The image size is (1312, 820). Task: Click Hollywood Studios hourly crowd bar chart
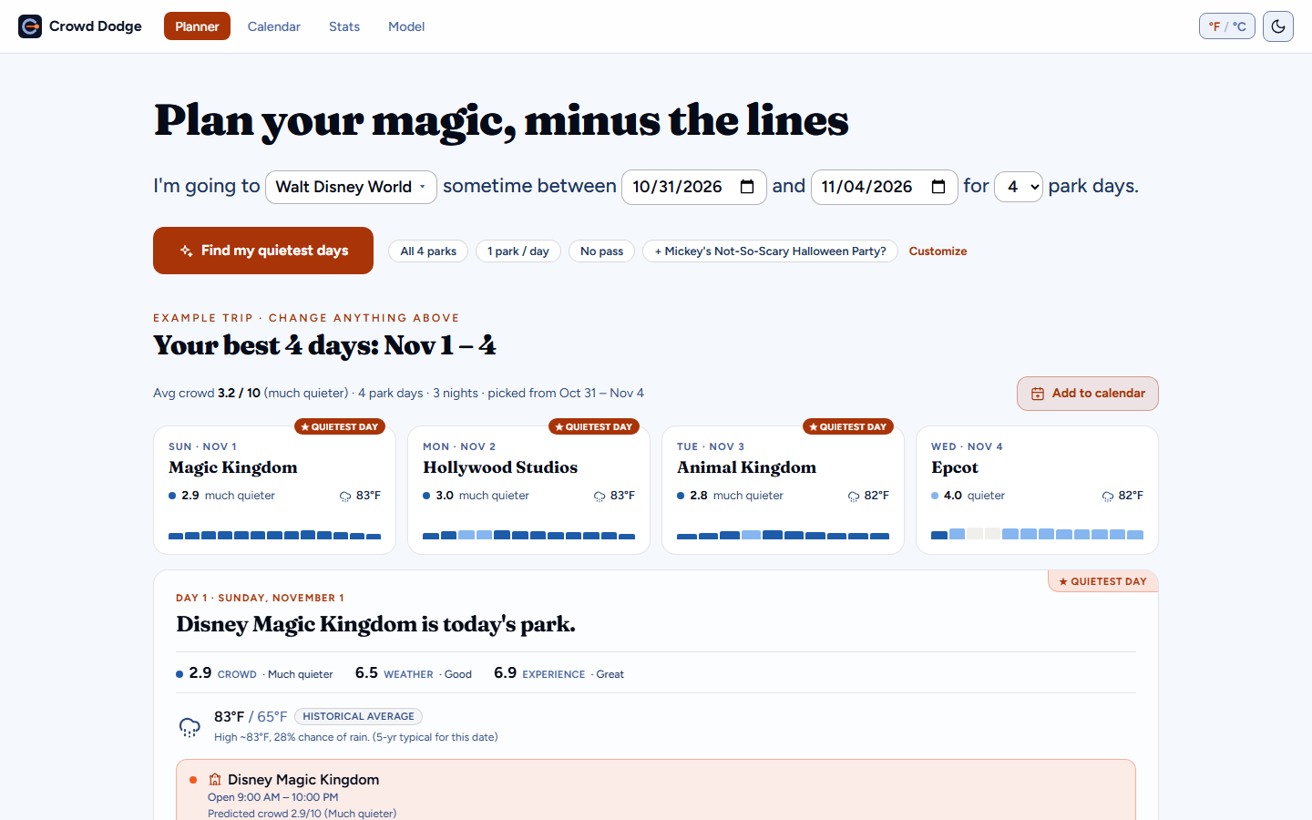pyautogui.click(x=528, y=535)
